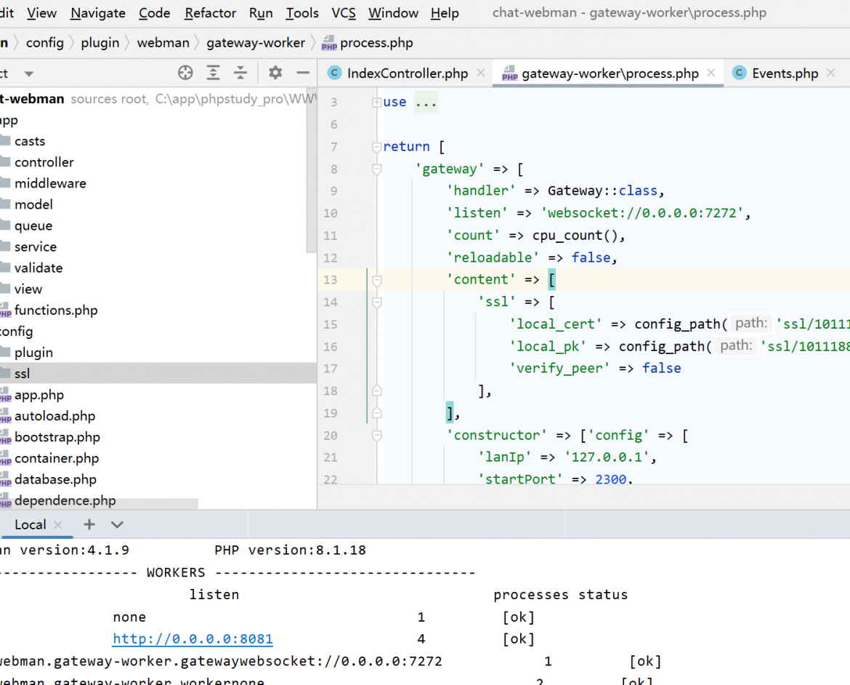
Task: Close the IndexController.php editor tab
Action: coord(481,73)
